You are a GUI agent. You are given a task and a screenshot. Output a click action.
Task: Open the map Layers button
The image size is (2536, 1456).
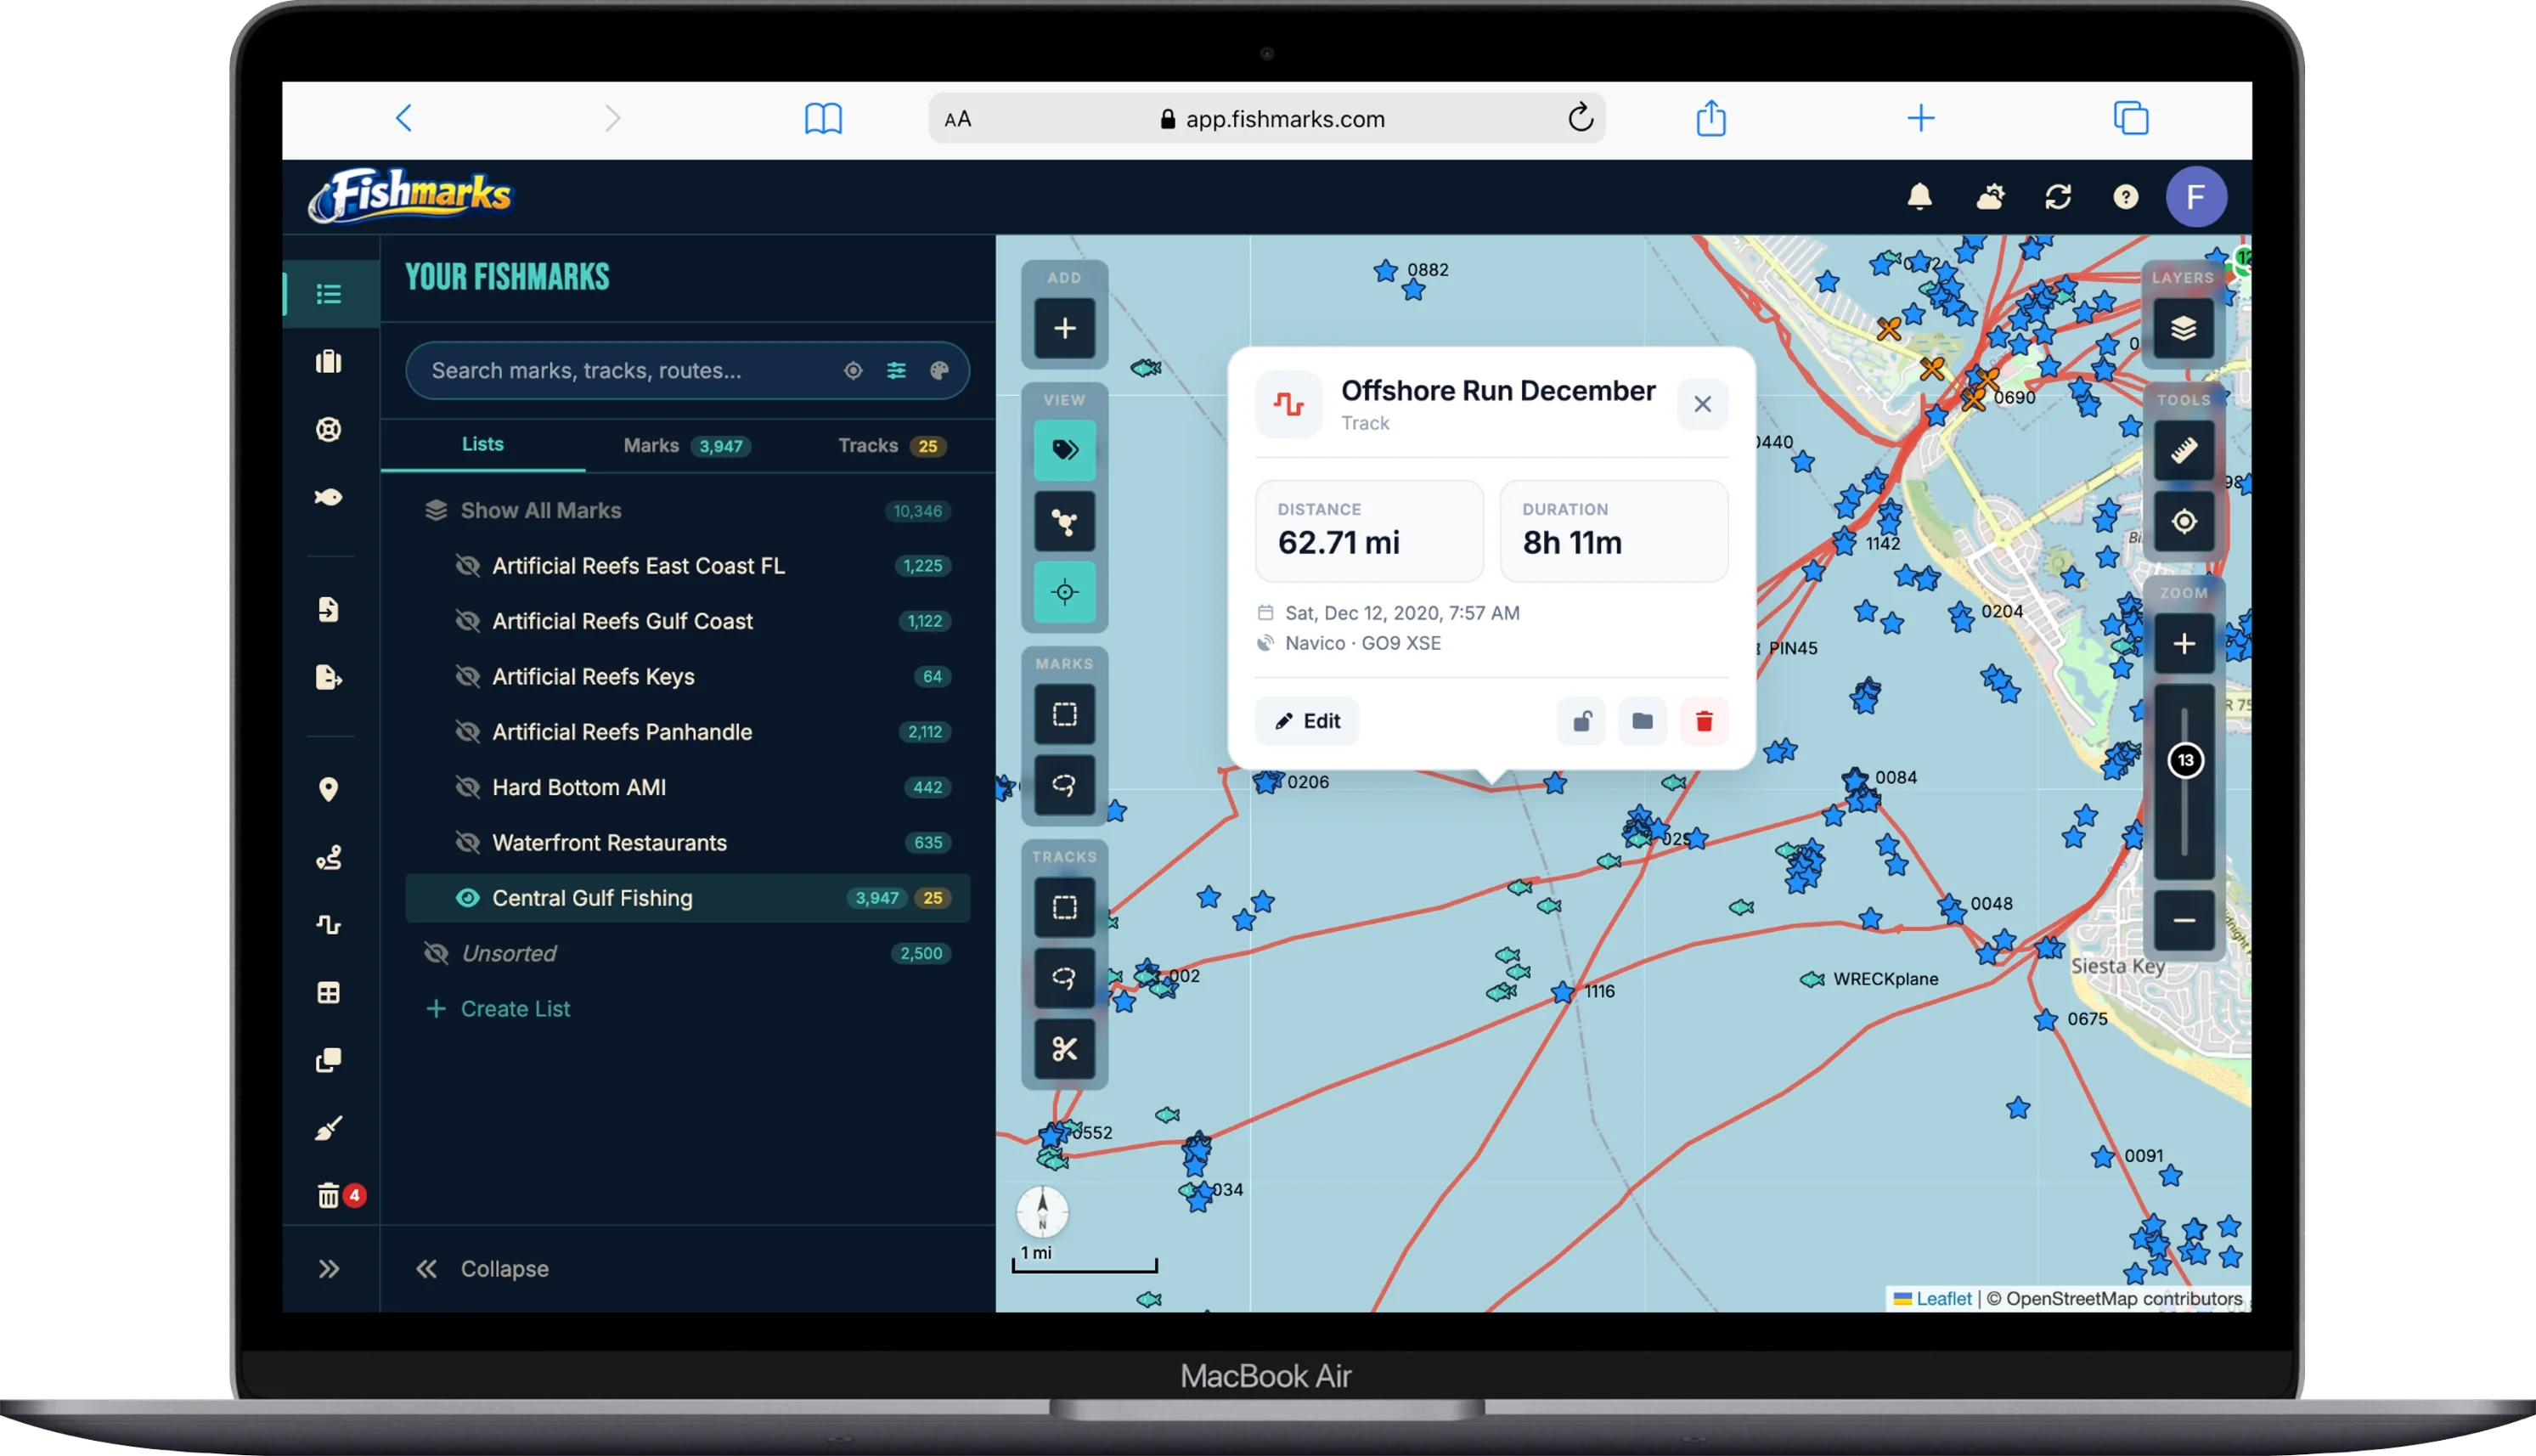click(2184, 328)
